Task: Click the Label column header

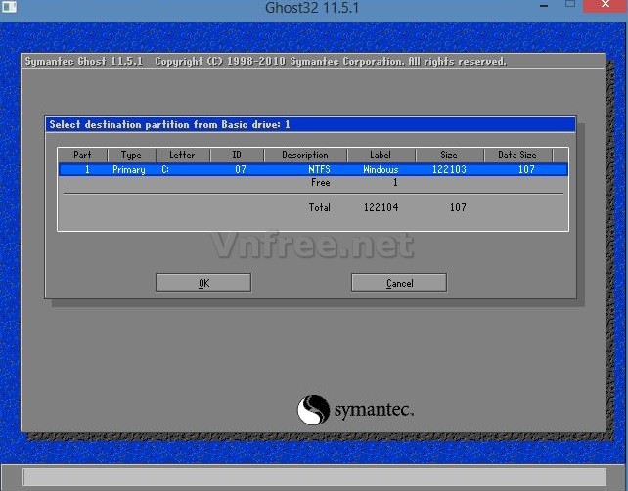Action: [381, 155]
